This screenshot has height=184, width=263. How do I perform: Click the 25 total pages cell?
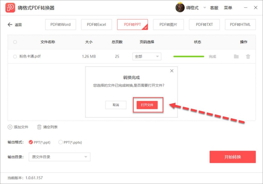pyautogui.click(x=117, y=56)
